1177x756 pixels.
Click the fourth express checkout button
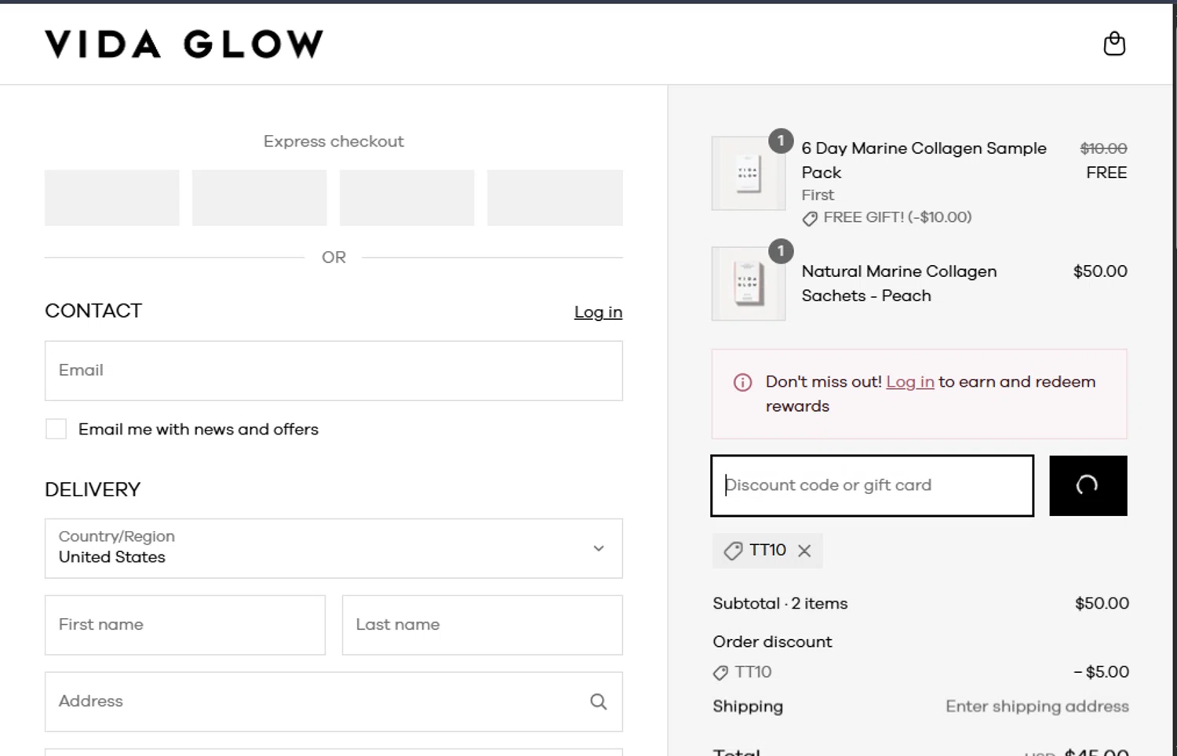pos(555,198)
